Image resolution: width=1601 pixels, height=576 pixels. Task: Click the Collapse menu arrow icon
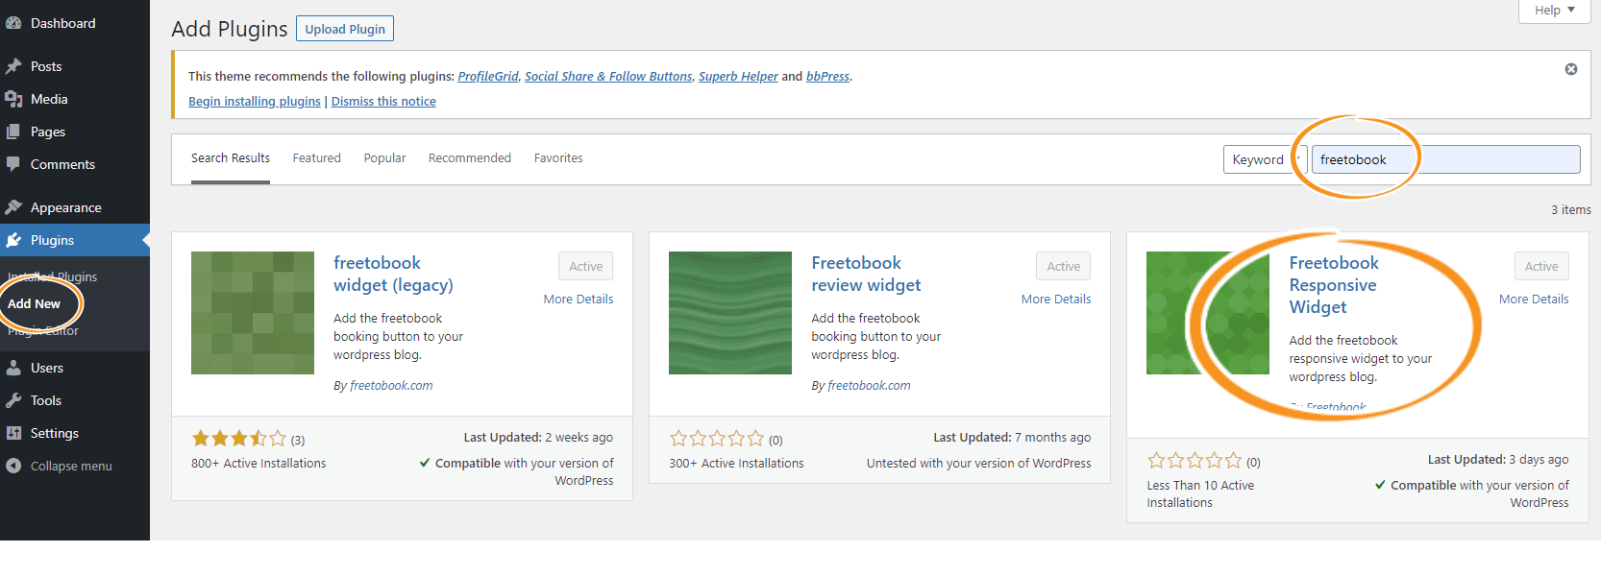13,466
